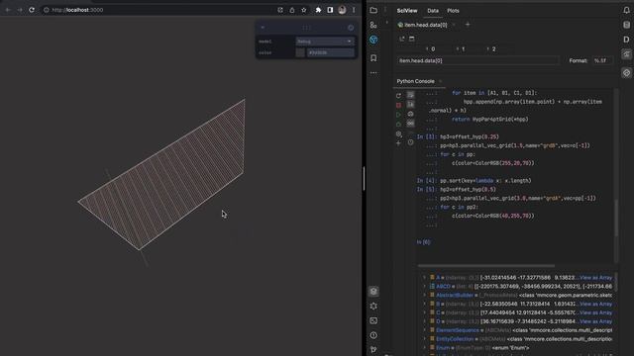Click the color swatch in viewer panel
634x356 pixels.
point(300,52)
